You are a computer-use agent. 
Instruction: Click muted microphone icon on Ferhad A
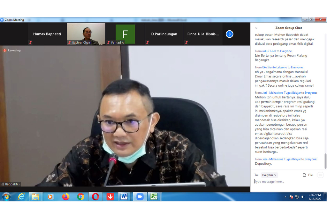pyautogui.click(x=109, y=43)
